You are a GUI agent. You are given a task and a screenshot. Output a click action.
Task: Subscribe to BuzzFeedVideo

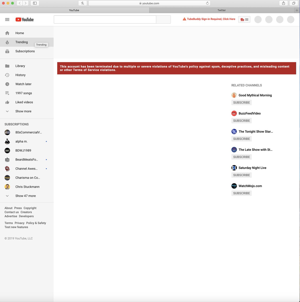[x=242, y=121]
